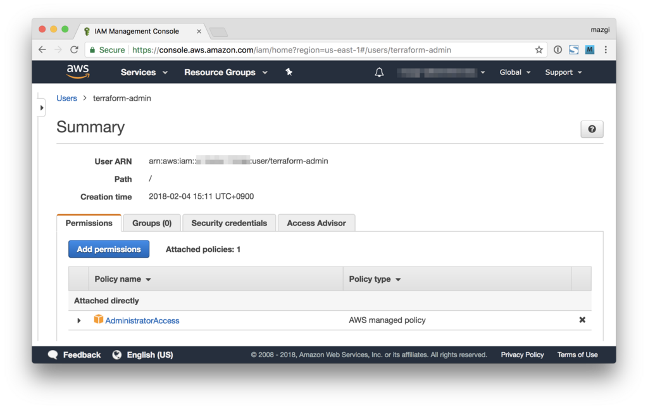Click the language globe icon
648x409 pixels.
tap(117, 355)
